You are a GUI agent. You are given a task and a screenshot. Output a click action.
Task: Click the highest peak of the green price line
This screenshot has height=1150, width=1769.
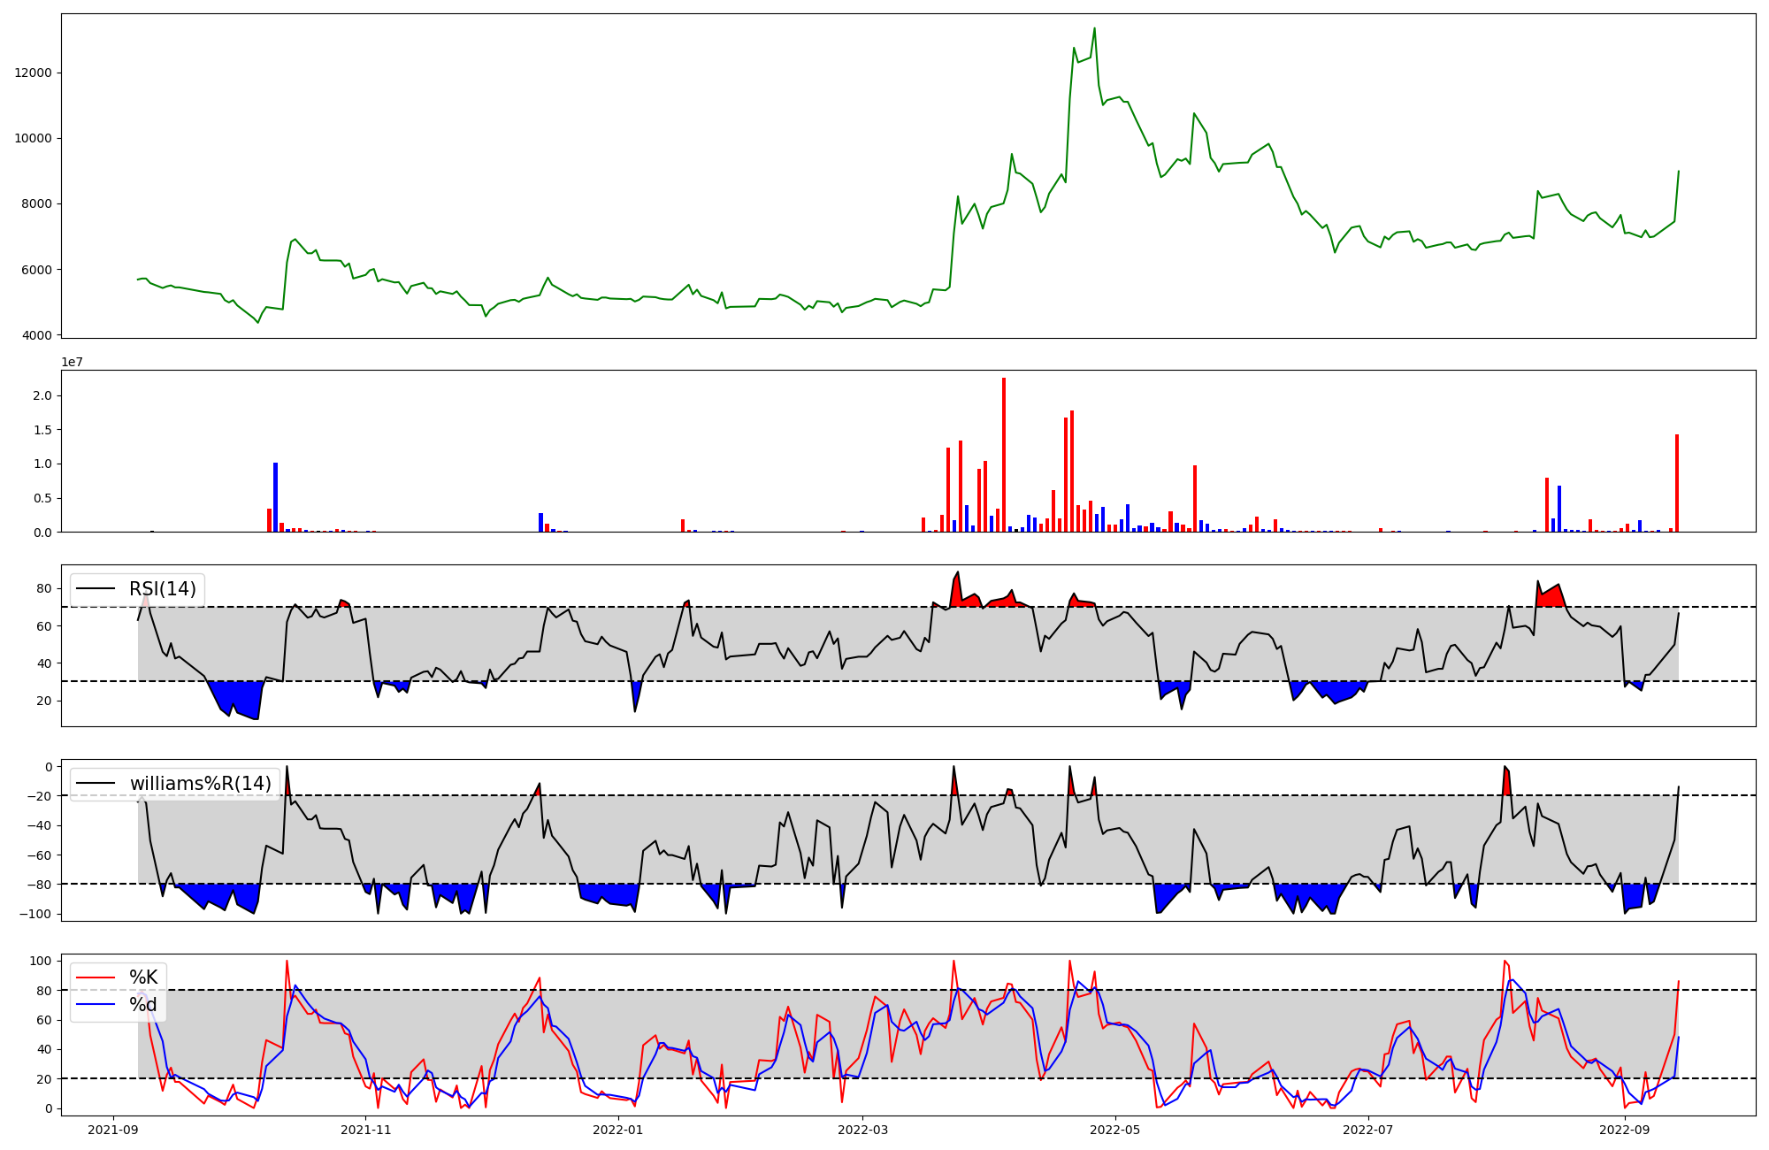pos(1094,29)
